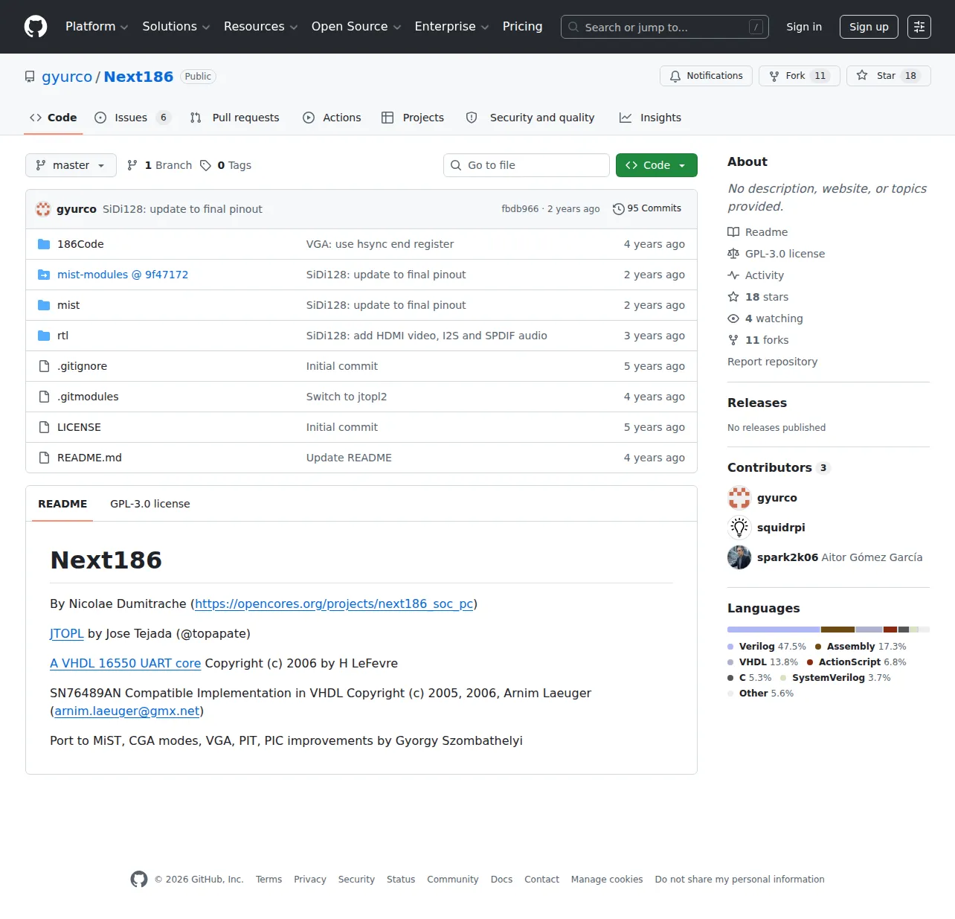The height and width of the screenshot is (919, 955).
Task: Click the branch icon beside 1 Branch
Action: click(132, 165)
